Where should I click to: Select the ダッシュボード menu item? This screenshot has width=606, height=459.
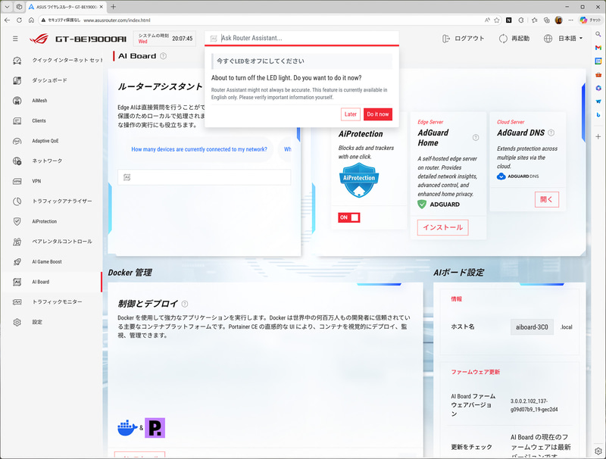pyautogui.click(x=51, y=80)
